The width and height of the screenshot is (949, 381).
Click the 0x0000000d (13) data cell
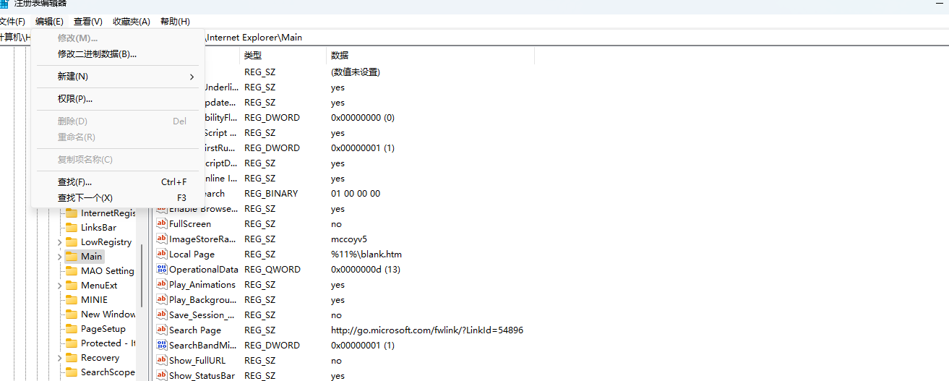tap(366, 270)
